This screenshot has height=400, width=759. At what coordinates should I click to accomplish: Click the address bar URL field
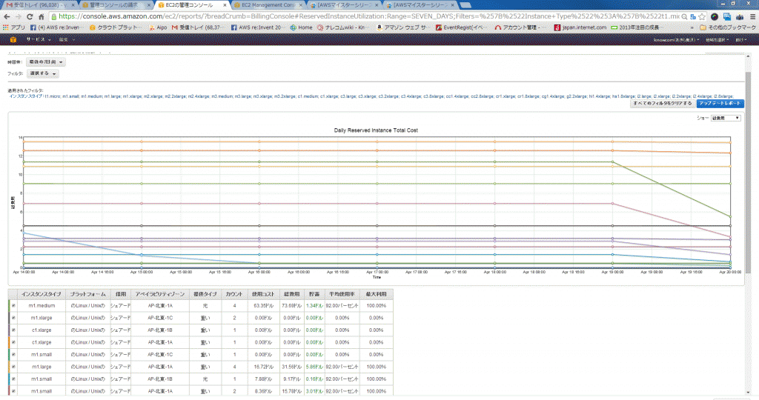click(x=368, y=16)
